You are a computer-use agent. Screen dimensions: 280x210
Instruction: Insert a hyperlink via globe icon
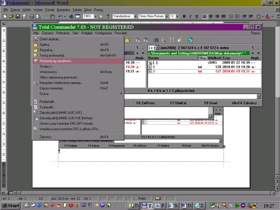(71, 16)
